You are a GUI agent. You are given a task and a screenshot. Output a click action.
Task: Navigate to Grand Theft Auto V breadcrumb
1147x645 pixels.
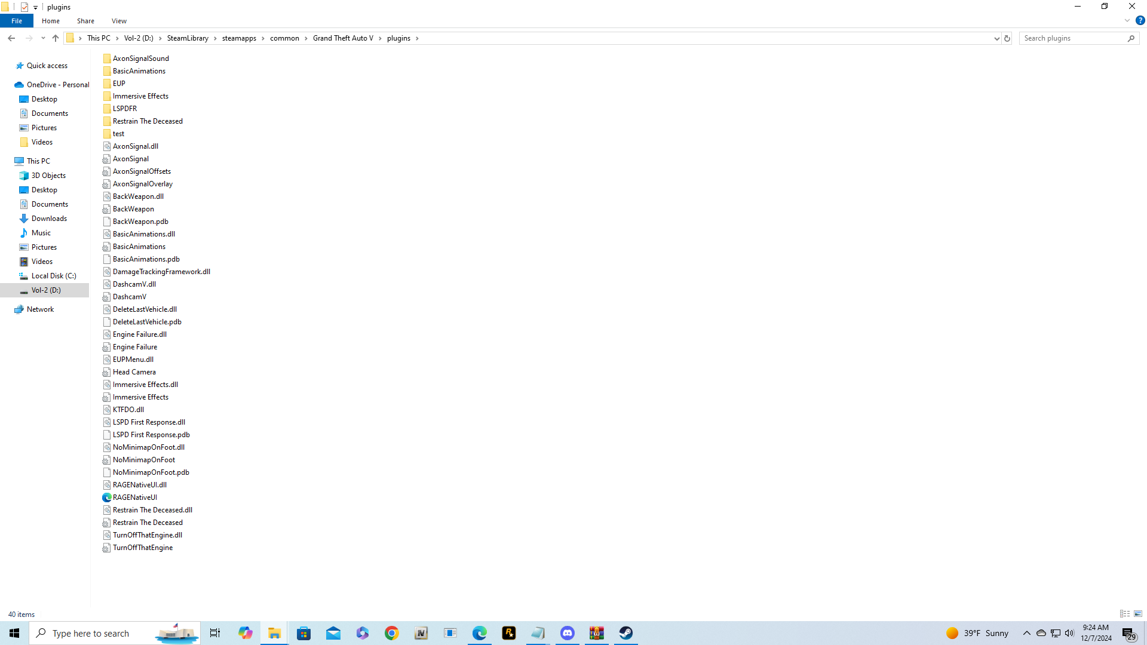(343, 38)
